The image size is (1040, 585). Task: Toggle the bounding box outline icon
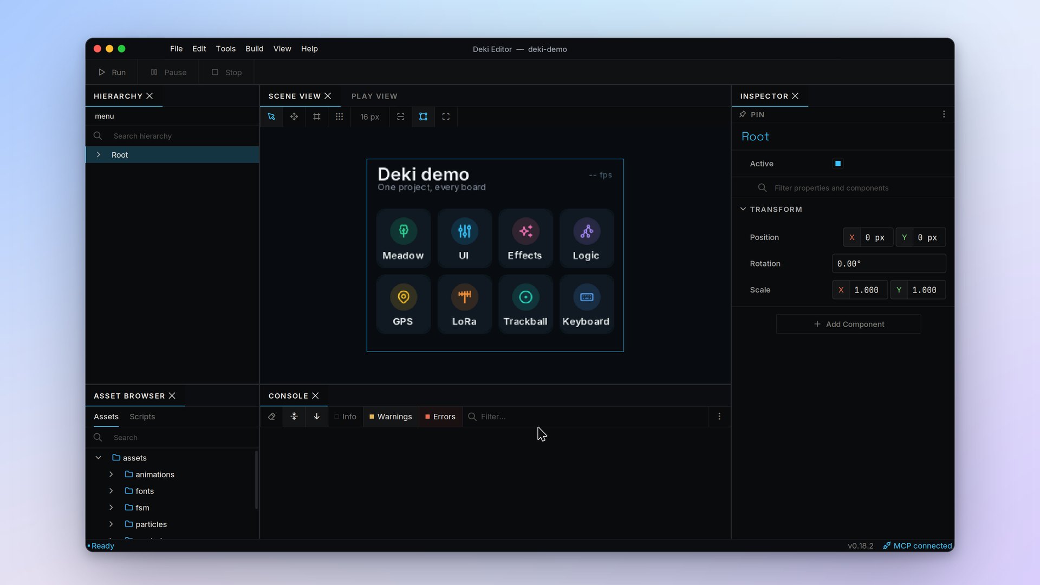click(x=423, y=116)
